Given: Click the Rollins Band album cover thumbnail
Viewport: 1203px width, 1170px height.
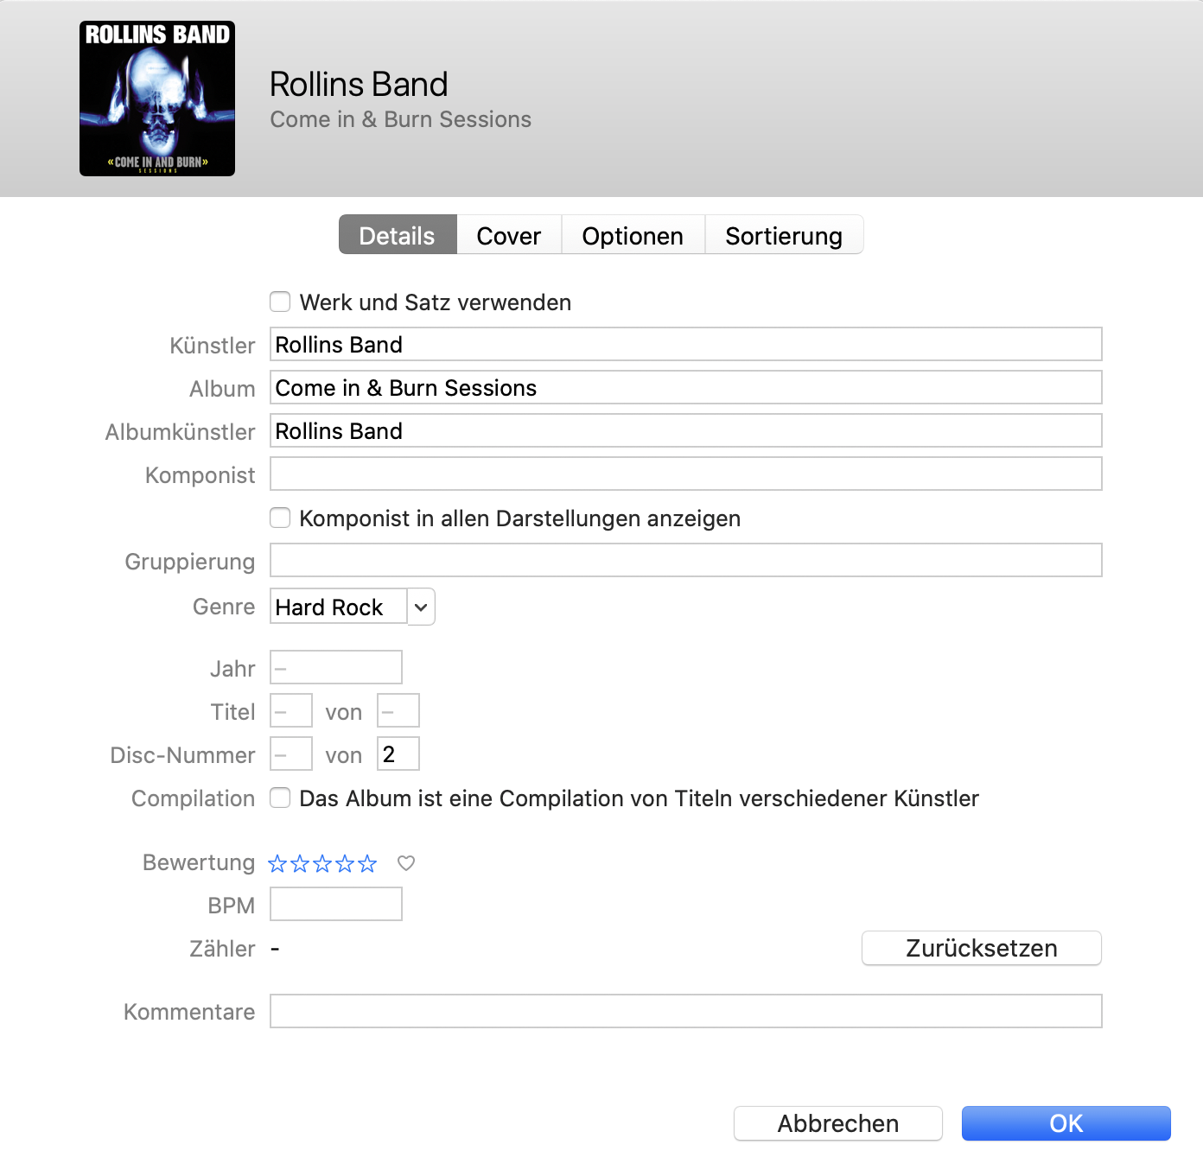Looking at the screenshot, I should [157, 99].
